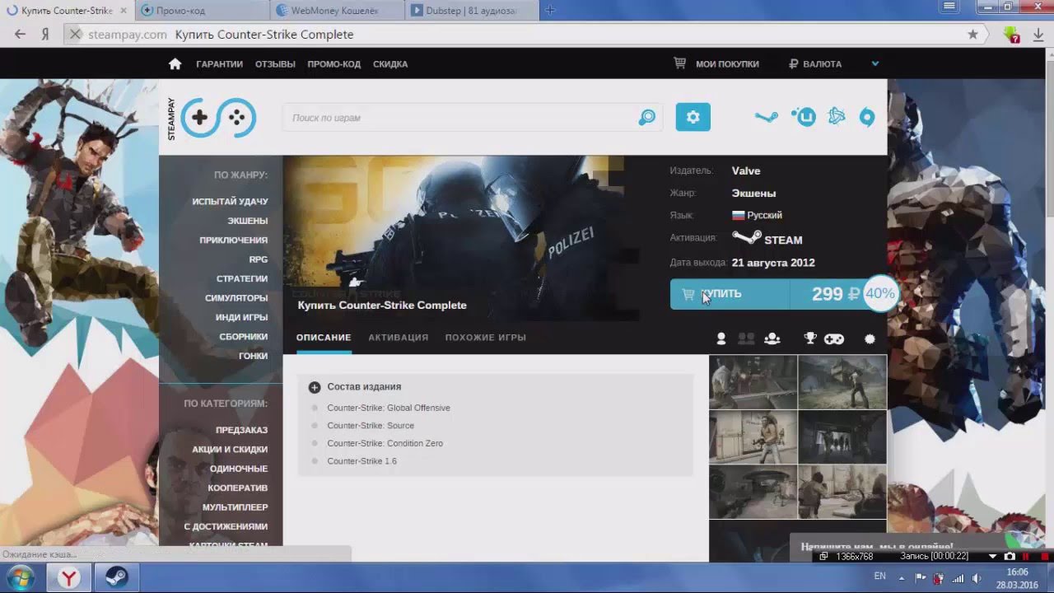This screenshot has width=1054, height=593.
Task: Click Counter-Strike: Source list item
Action: pyautogui.click(x=371, y=426)
